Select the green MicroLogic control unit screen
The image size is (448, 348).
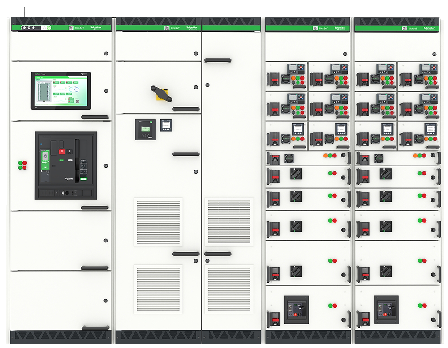45,161
